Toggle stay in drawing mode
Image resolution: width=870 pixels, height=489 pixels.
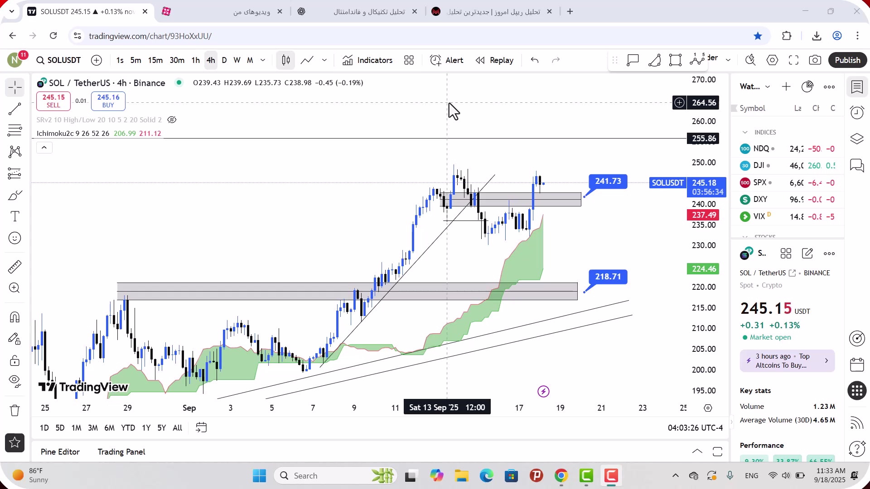[15, 339]
